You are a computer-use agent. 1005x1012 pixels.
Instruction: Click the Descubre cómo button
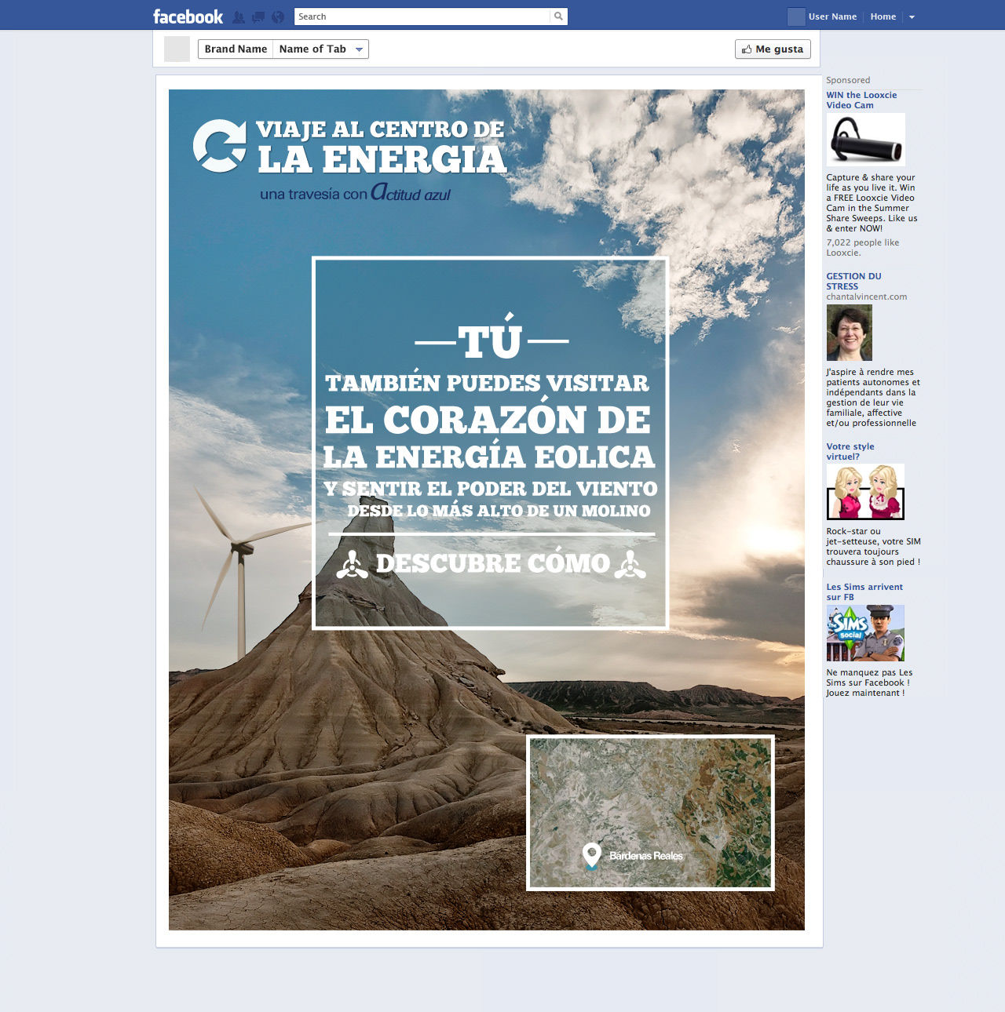(x=492, y=563)
